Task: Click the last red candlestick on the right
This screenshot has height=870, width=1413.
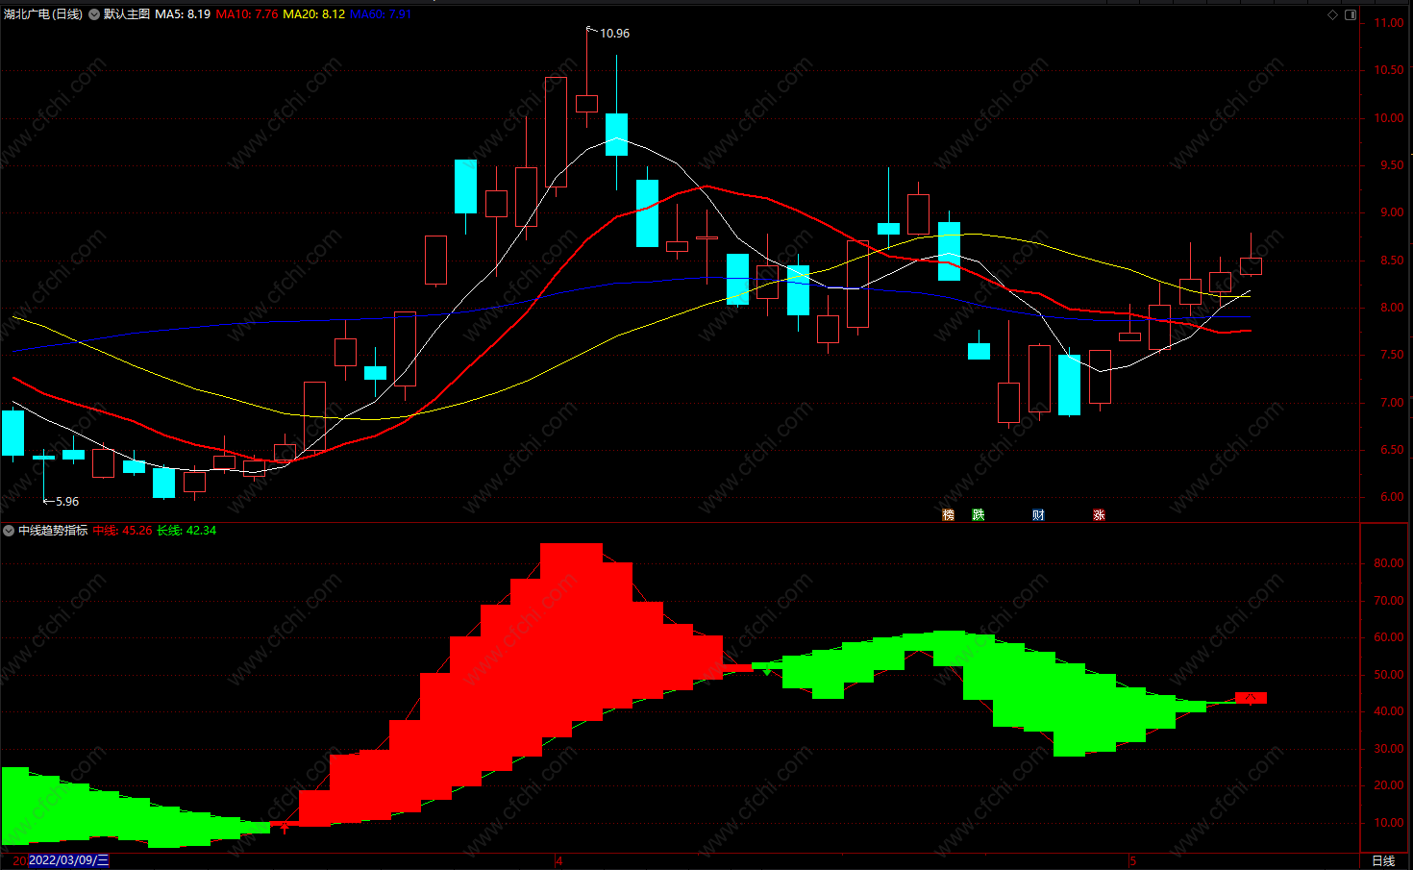Action: [1251, 266]
